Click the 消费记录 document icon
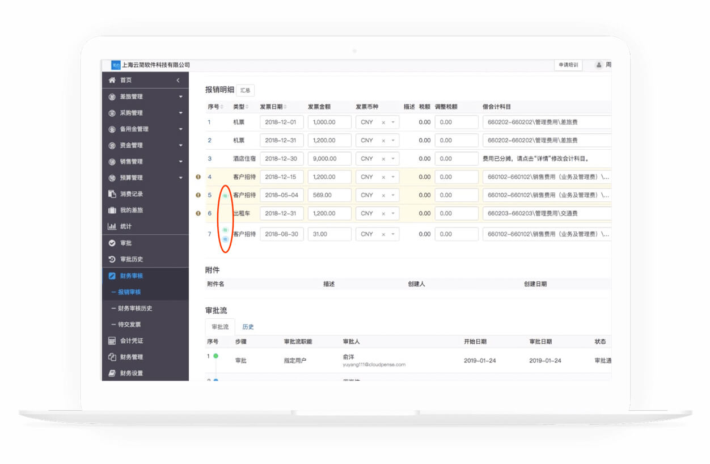This screenshot has width=710, height=464. (112, 194)
